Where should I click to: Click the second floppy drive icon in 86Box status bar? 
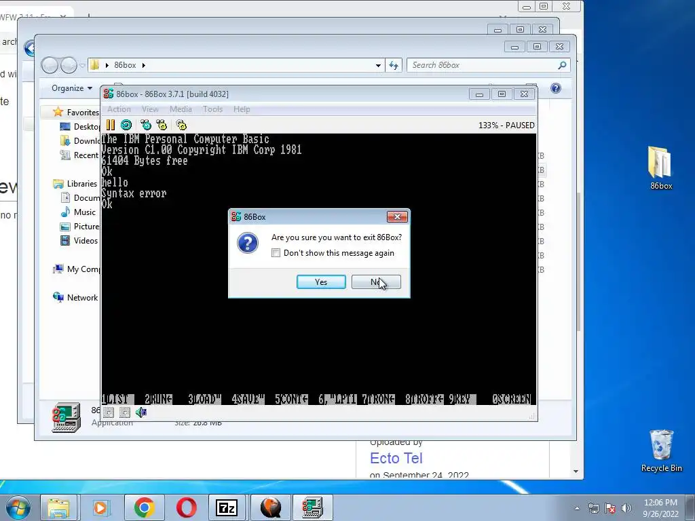[125, 412]
